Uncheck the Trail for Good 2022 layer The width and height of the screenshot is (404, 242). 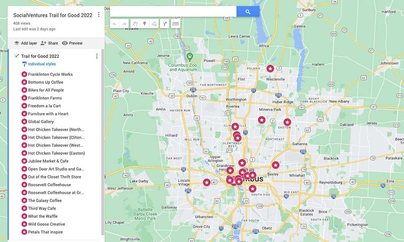17,56
